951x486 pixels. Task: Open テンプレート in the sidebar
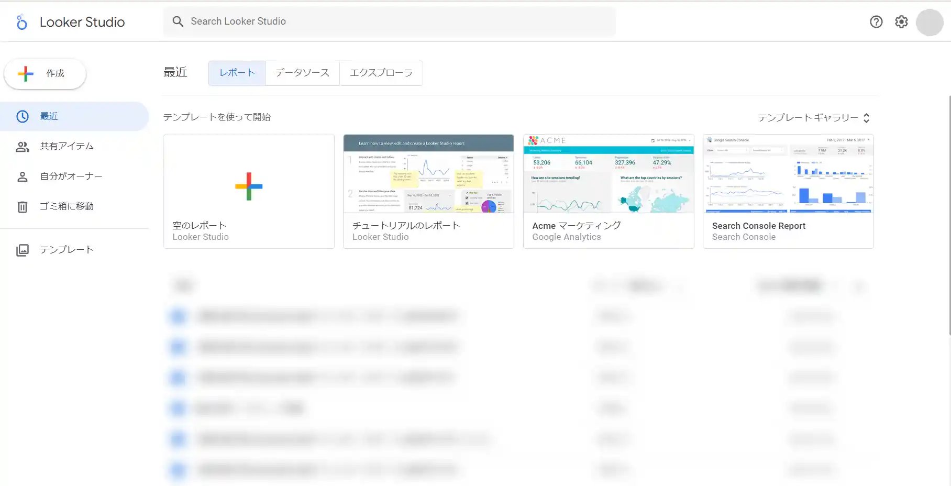click(74, 250)
